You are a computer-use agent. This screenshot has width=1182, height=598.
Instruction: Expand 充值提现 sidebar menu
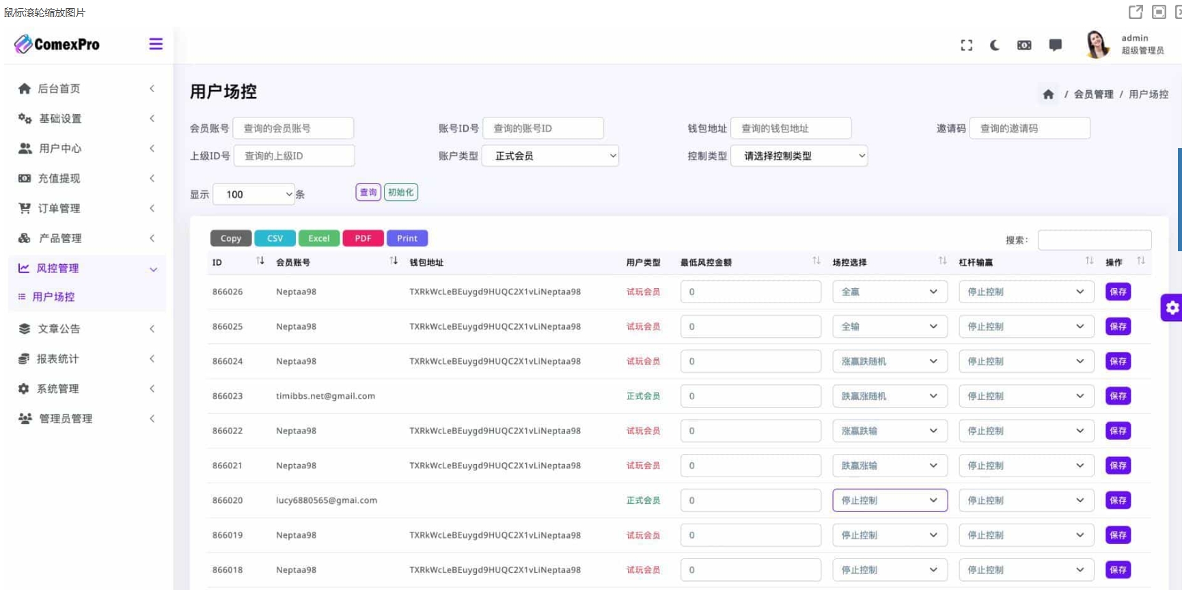click(86, 178)
